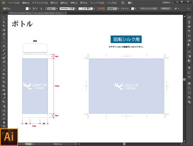Select the Selection tool (black arrow)
The image size is (193, 146).
tap(4, 18)
